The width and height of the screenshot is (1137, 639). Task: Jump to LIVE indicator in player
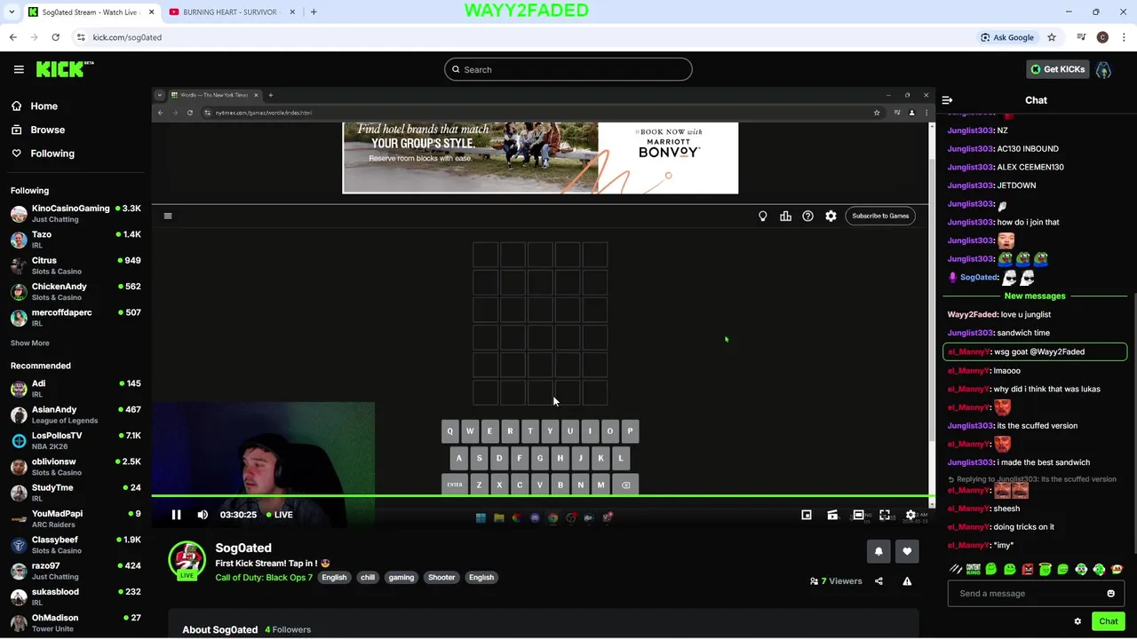point(279,515)
